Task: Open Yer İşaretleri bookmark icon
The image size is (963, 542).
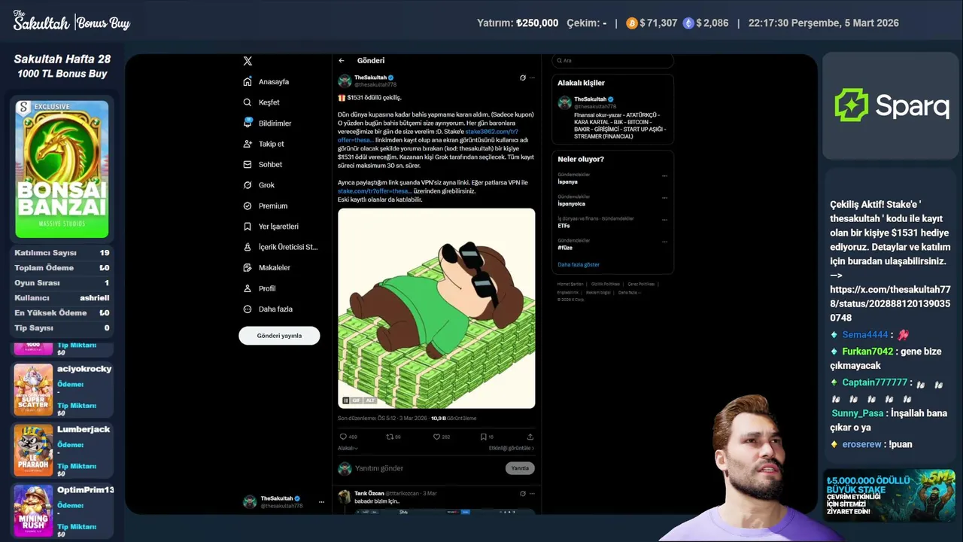Action: pyautogui.click(x=248, y=227)
